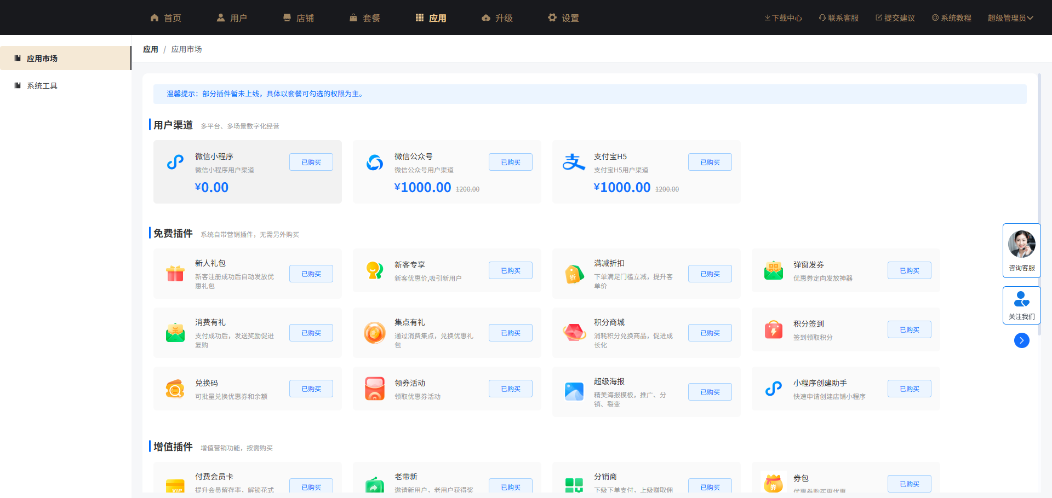This screenshot has height=498, width=1052.
Task: Click the points mall gem icon
Action: coord(574,332)
